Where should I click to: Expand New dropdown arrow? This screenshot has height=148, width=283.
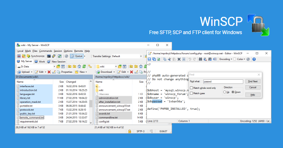[86, 72]
